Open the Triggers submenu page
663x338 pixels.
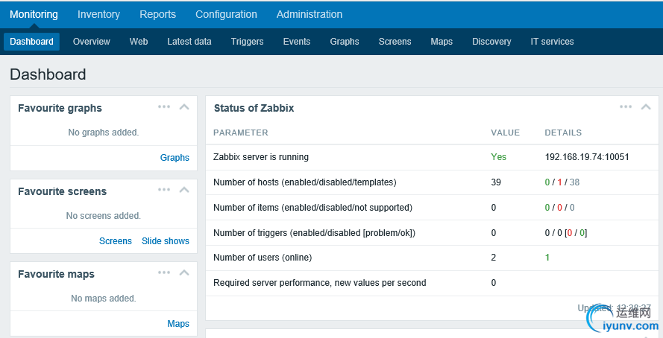(248, 42)
